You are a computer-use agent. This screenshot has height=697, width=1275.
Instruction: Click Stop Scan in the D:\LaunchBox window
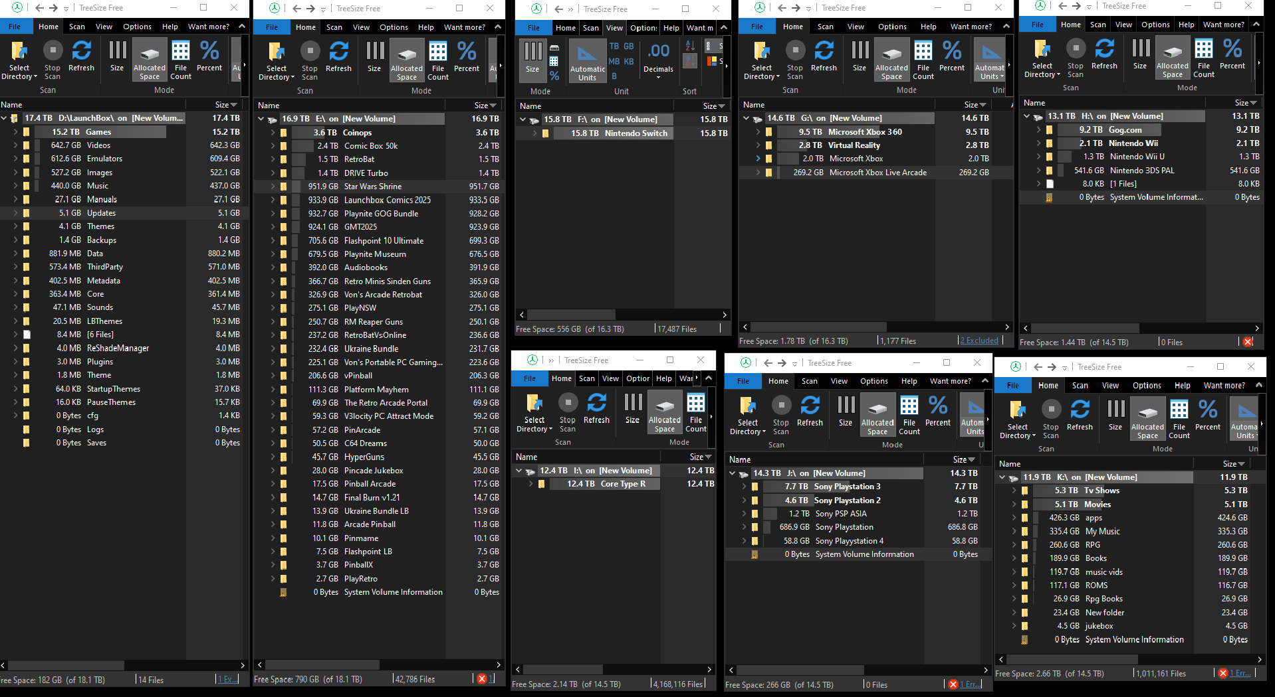pyautogui.click(x=53, y=60)
